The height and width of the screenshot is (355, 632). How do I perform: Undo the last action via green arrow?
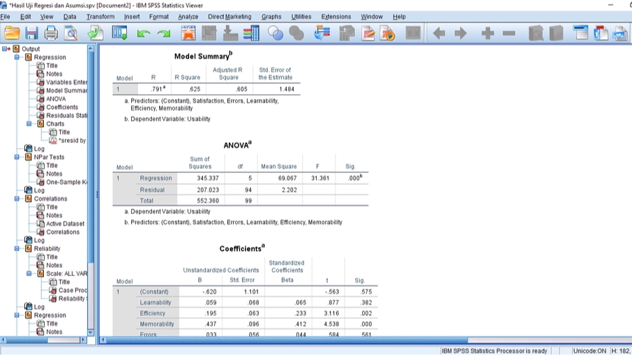click(143, 33)
